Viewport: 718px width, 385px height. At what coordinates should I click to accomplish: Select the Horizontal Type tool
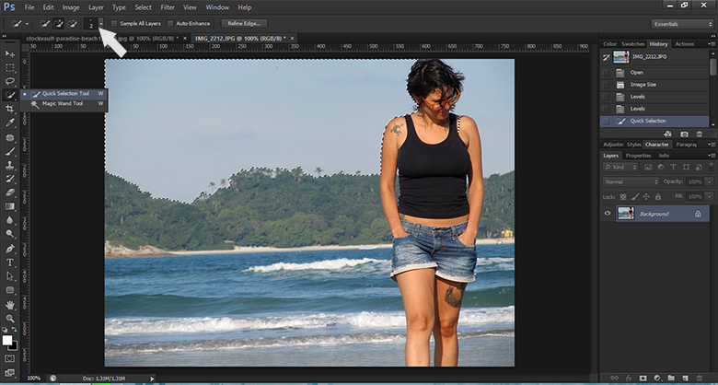[10, 262]
